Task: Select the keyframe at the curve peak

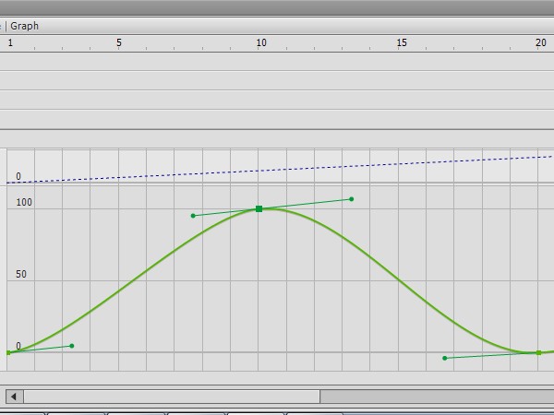Action: [x=259, y=209]
